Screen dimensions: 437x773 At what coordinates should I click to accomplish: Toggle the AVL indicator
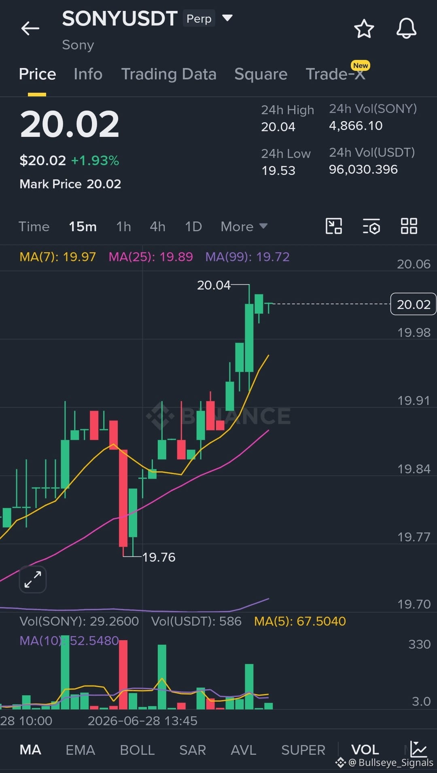coord(244,750)
